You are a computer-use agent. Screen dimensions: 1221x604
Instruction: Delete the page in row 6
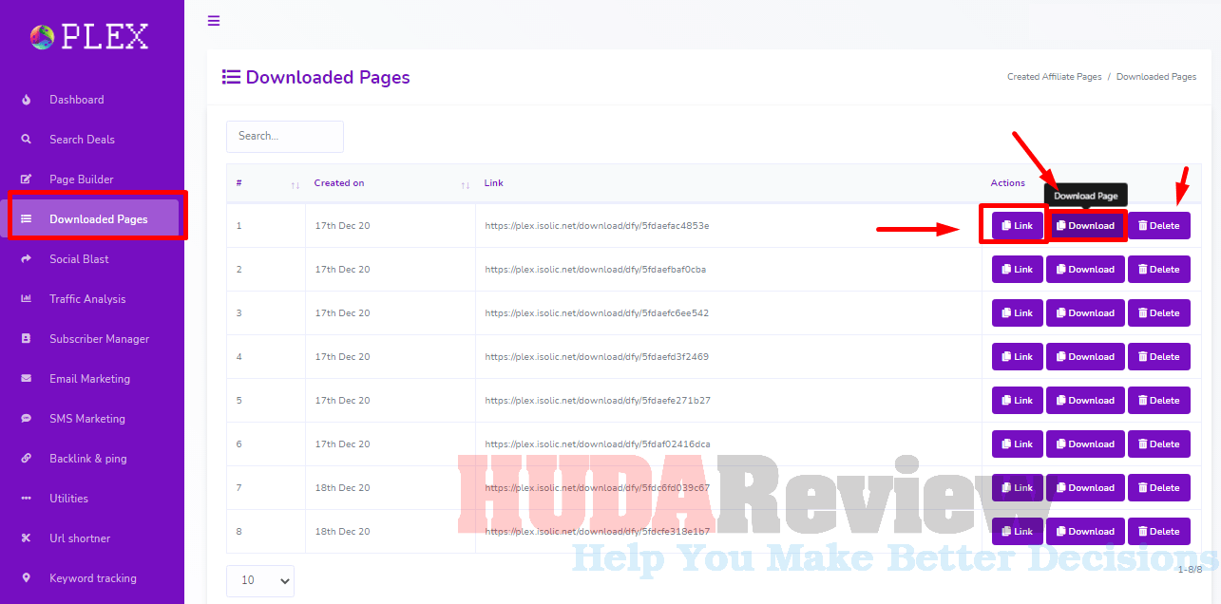click(x=1159, y=444)
